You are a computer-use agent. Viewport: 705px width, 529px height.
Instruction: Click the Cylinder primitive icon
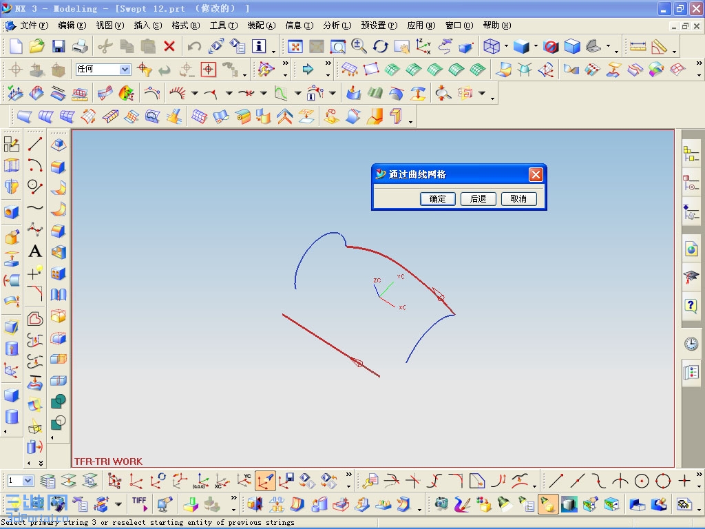click(12, 417)
